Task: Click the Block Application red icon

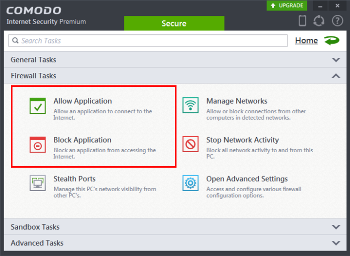Action: coord(37,145)
